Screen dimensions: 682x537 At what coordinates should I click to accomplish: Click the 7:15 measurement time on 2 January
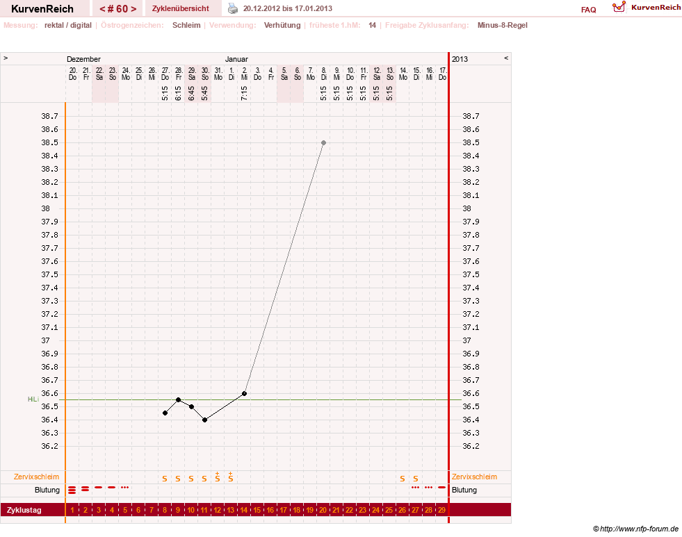tap(244, 93)
